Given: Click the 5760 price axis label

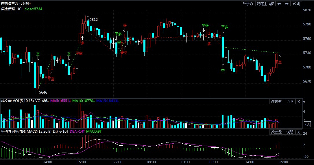Looking at the screenshot, I should [x=307, y=38].
